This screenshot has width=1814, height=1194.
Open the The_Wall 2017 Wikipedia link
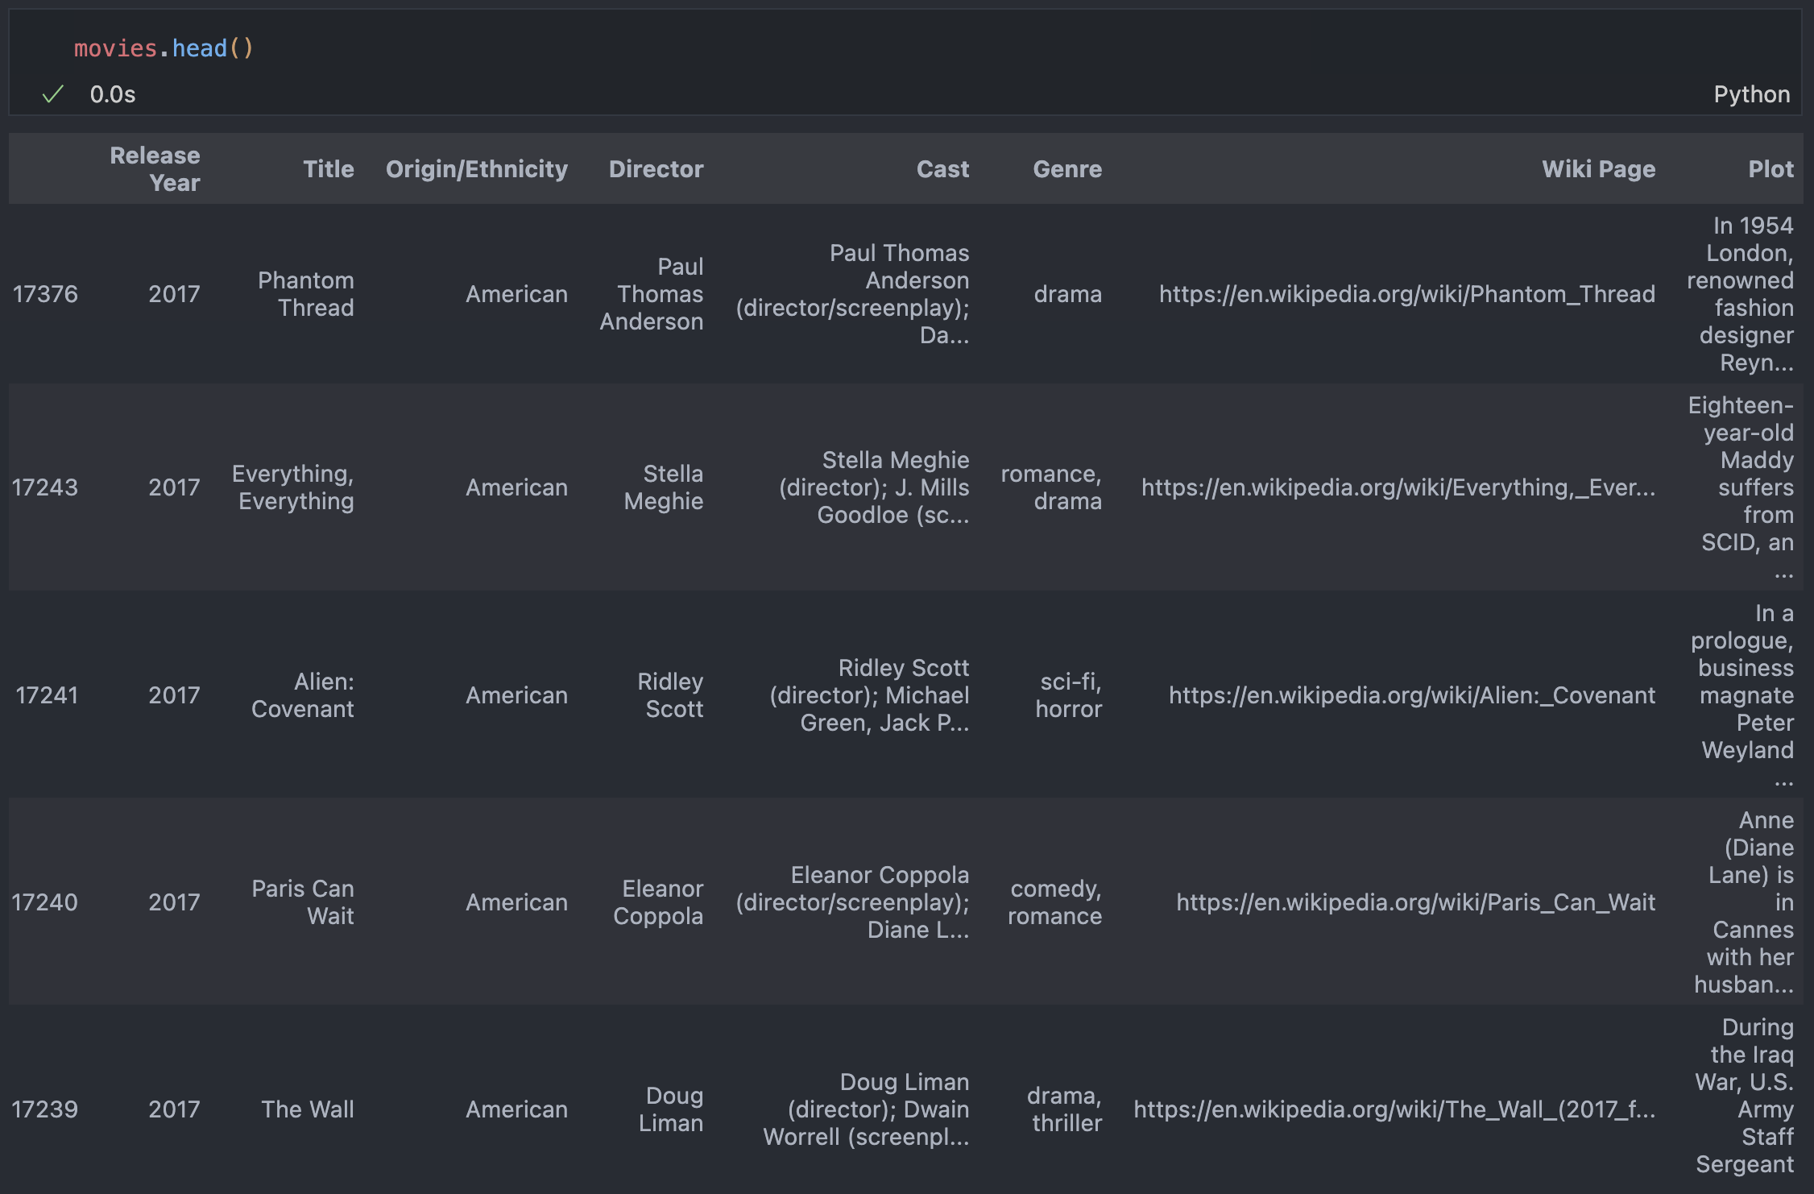coord(1394,1109)
